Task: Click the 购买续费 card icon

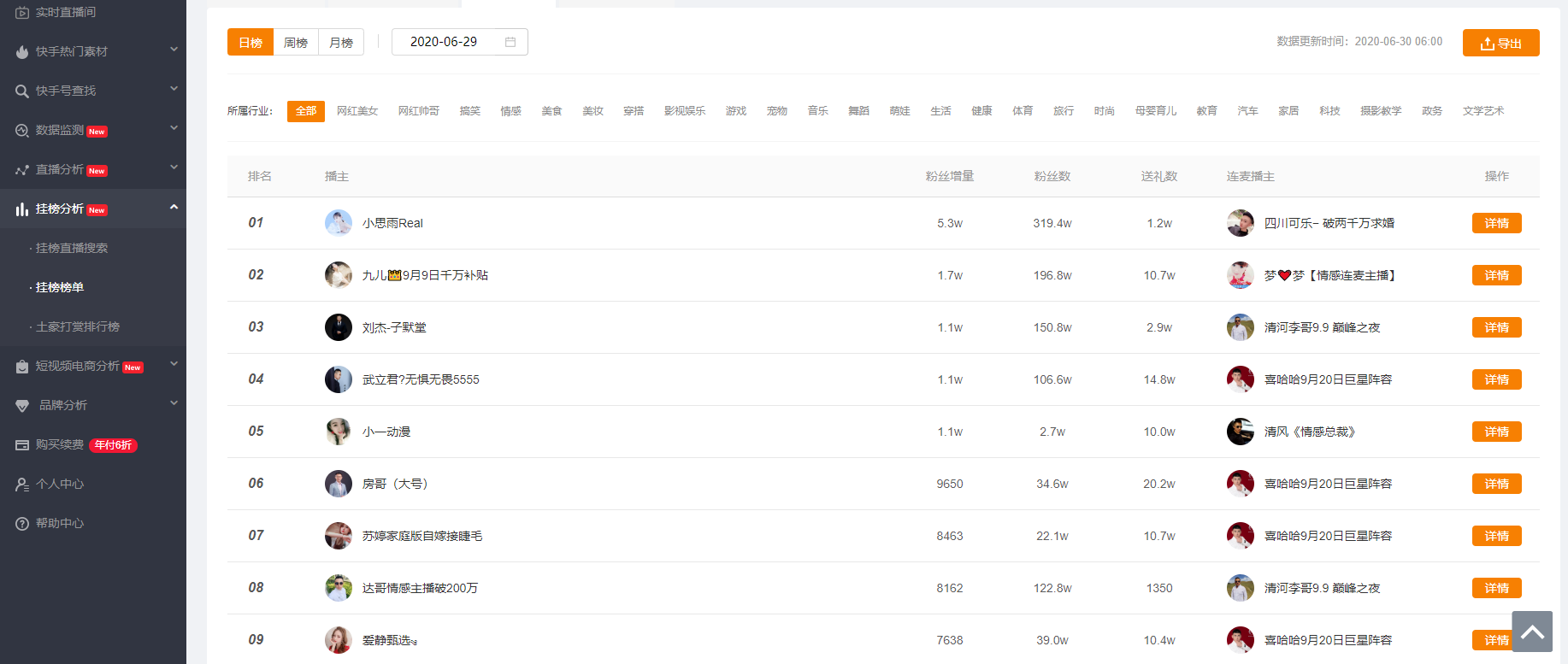Action: [22, 445]
